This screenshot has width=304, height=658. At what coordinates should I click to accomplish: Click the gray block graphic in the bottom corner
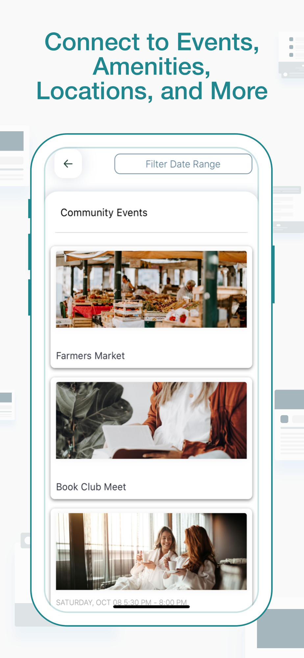click(x=280, y=628)
